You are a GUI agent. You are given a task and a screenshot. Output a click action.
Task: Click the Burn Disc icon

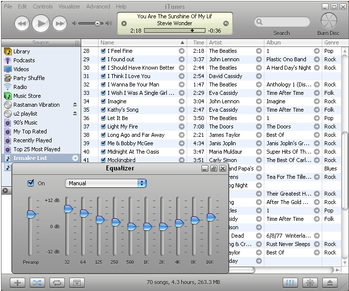coord(329,21)
